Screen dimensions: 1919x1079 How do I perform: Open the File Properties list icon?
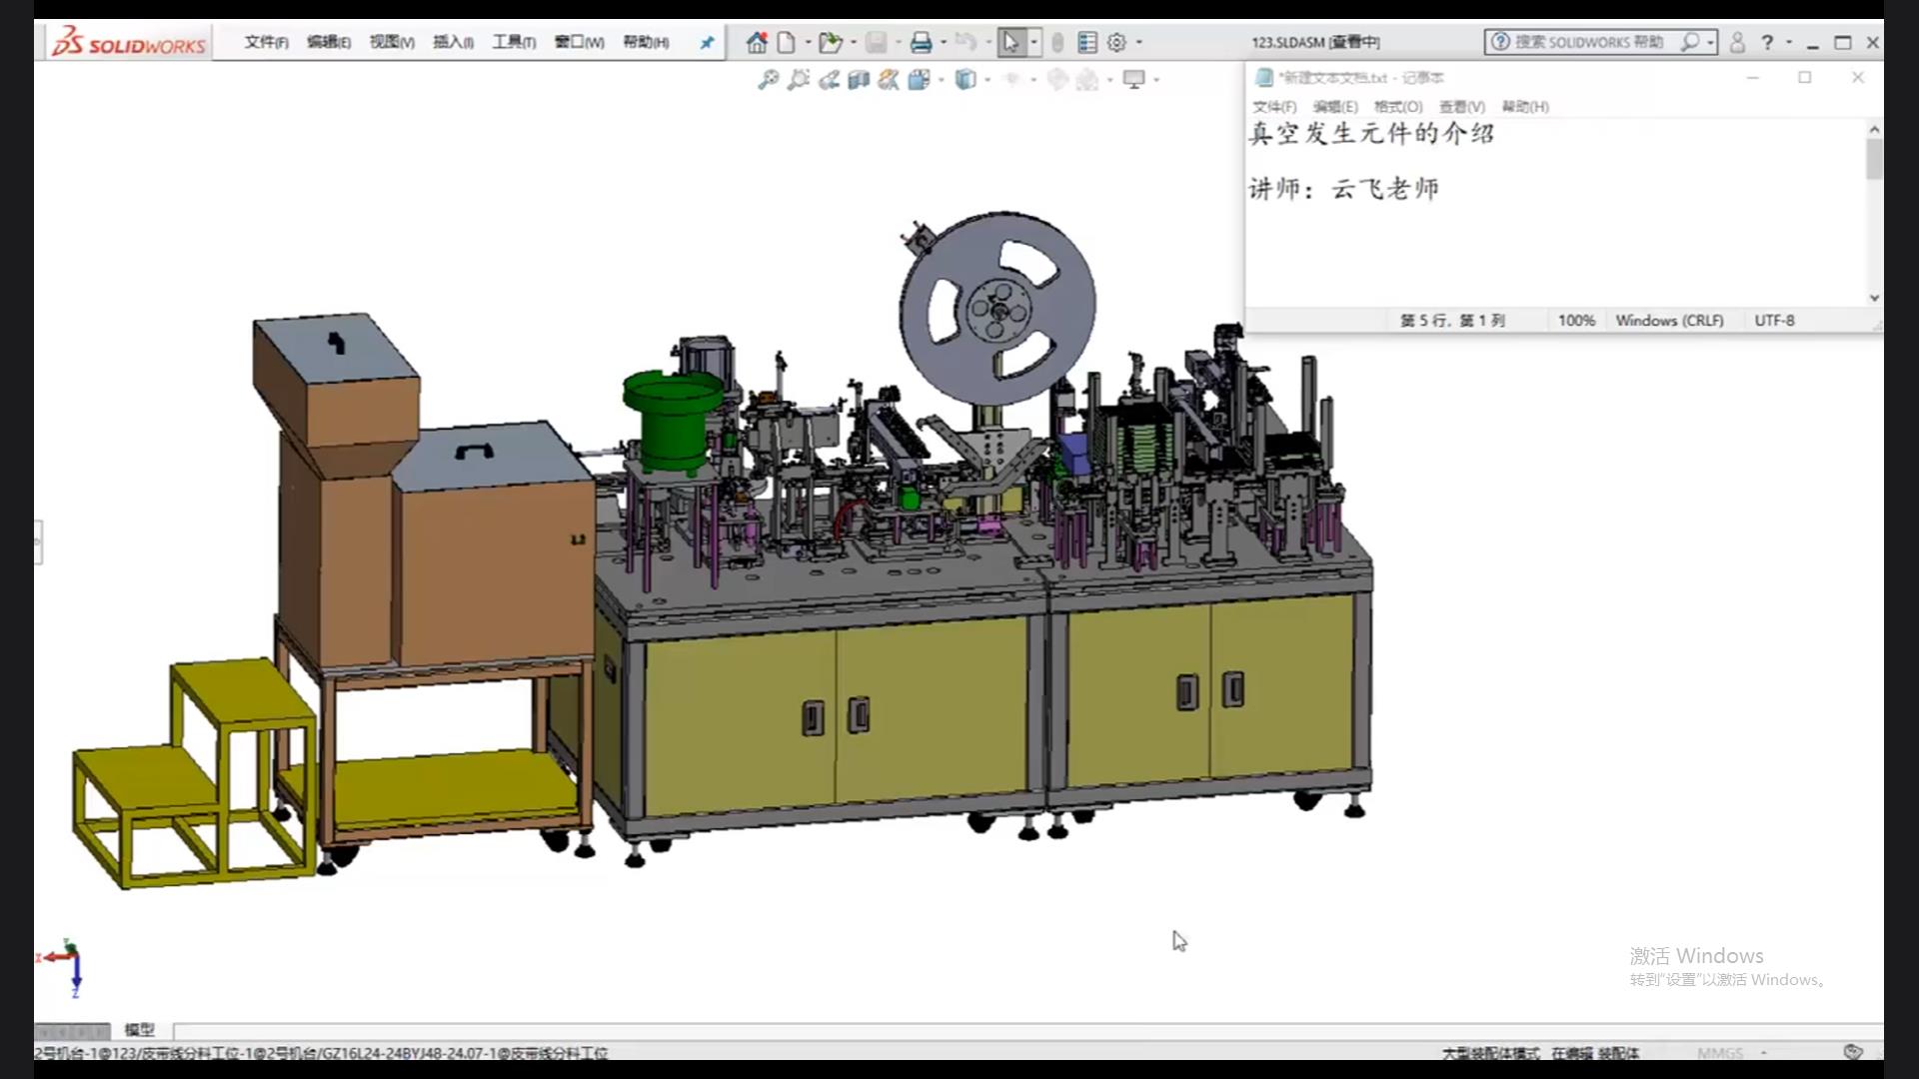(x=1087, y=42)
